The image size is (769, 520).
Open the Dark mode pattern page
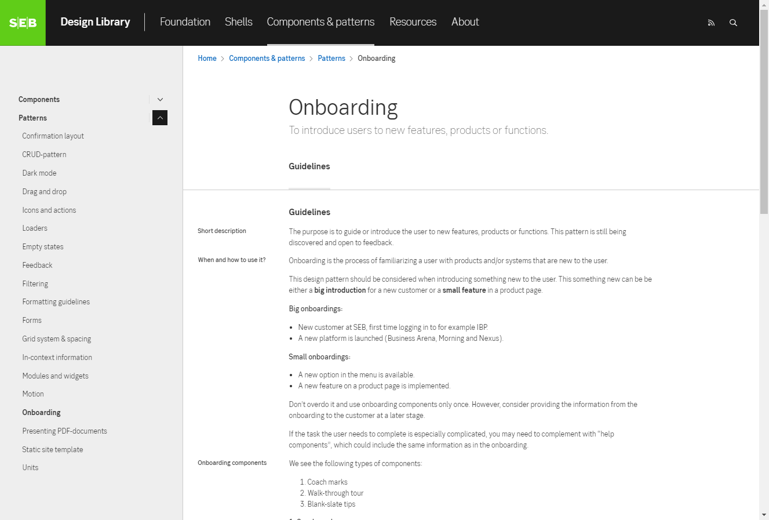point(39,173)
